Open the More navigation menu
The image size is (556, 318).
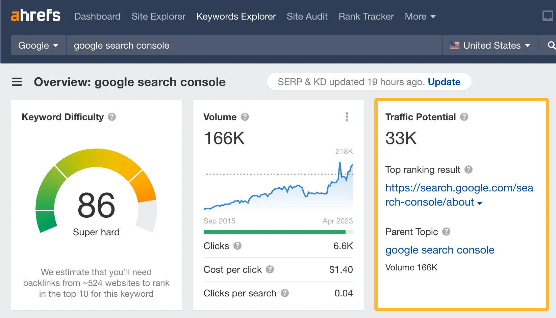[420, 16]
